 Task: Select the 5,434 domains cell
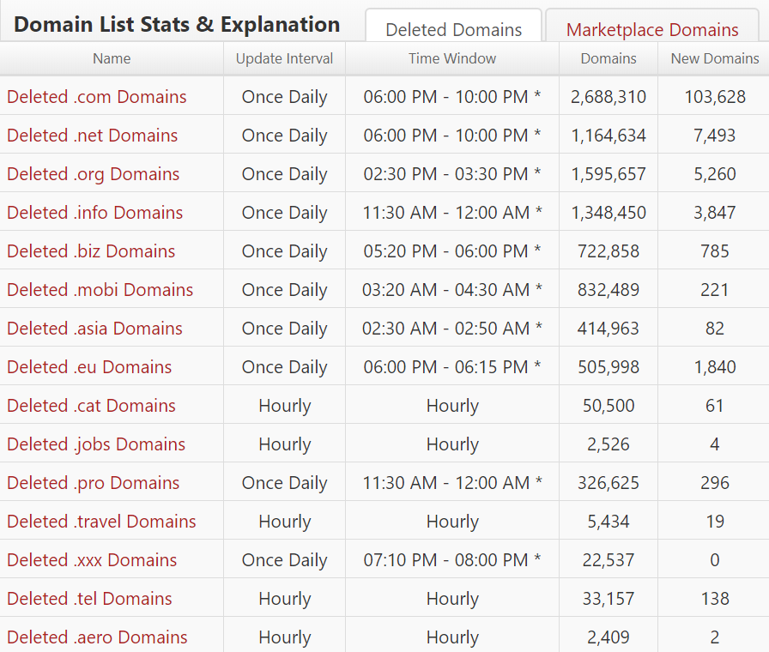coord(609,522)
